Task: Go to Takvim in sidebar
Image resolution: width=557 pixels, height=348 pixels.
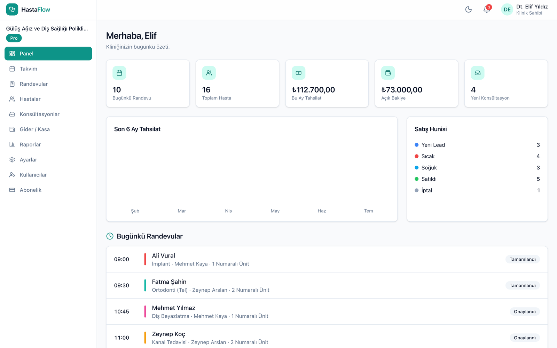Action: coord(48,69)
